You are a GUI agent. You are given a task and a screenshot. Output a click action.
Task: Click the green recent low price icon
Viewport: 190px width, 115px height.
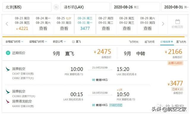tap(8, 53)
